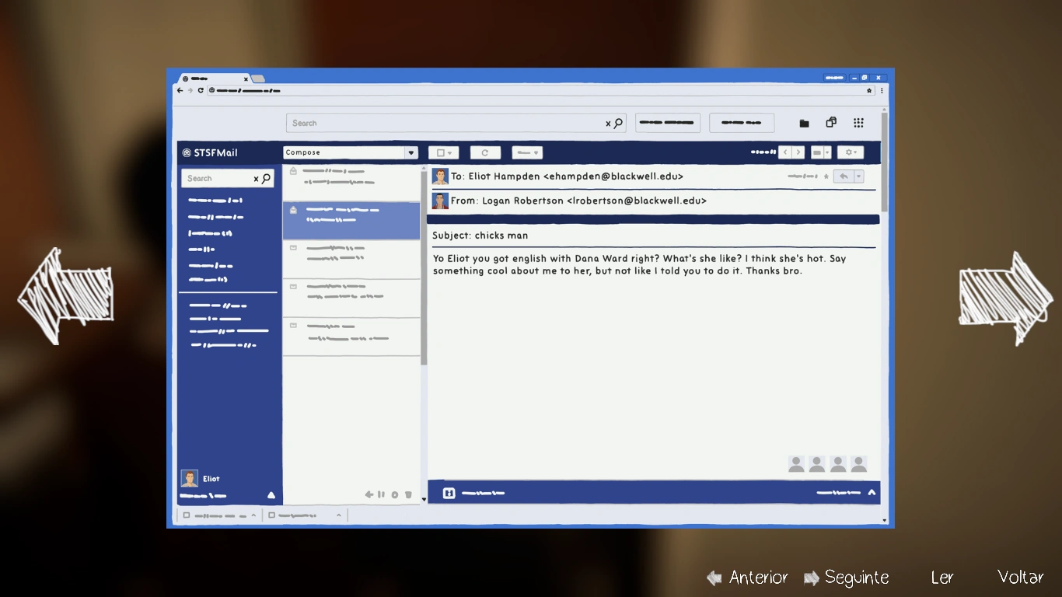The width and height of the screenshot is (1062, 597).
Task: Click the reply arrow button
Action: pos(843,176)
